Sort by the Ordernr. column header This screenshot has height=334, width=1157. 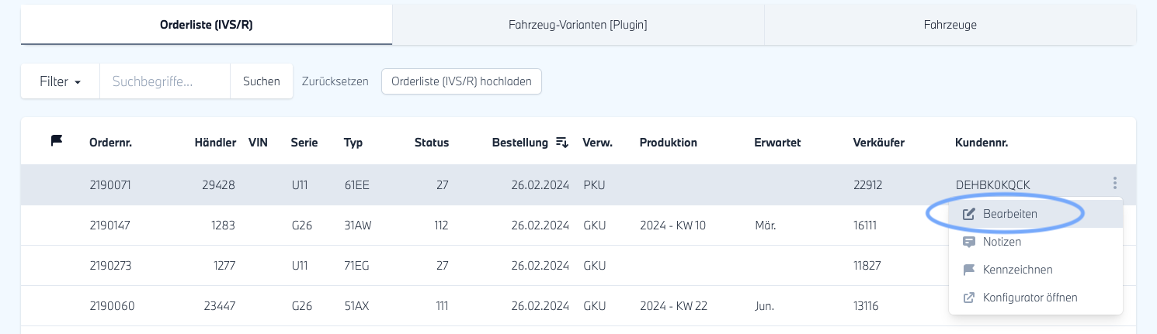[110, 143]
